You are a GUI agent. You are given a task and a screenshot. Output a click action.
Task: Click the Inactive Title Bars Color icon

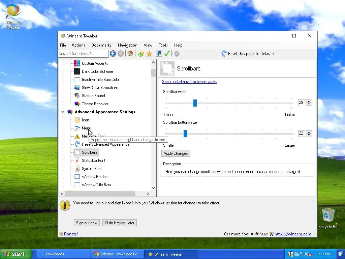pos(77,80)
